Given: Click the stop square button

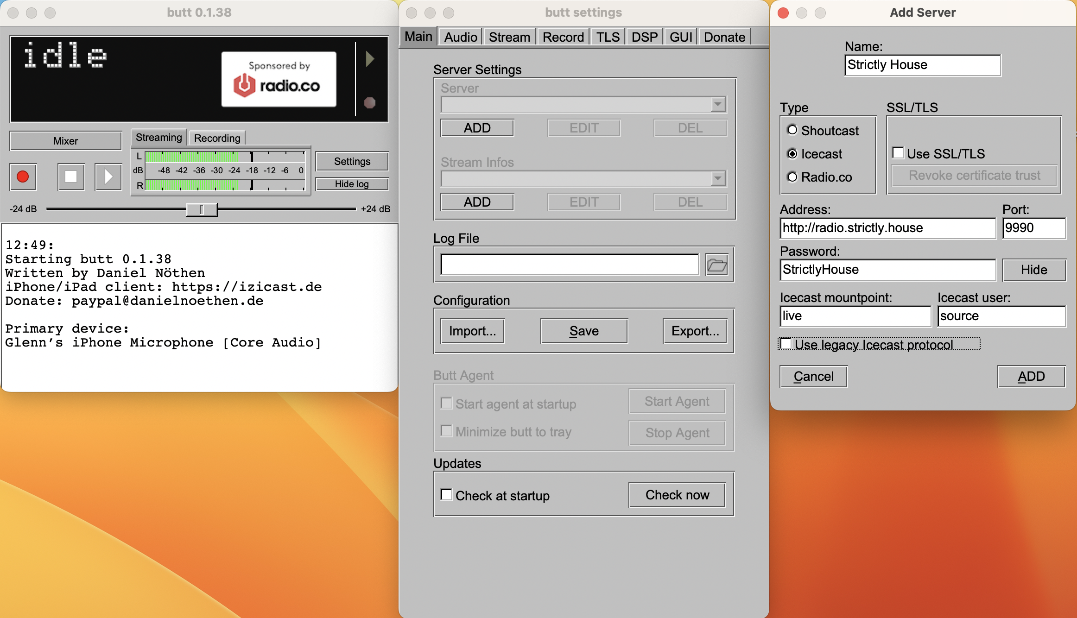Looking at the screenshot, I should click(x=71, y=177).
